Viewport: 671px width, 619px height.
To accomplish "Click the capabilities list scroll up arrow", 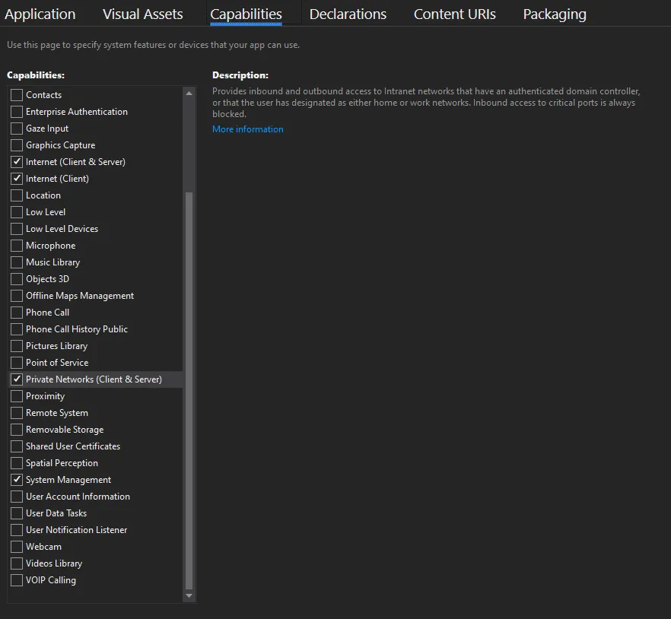I will 189,93.
